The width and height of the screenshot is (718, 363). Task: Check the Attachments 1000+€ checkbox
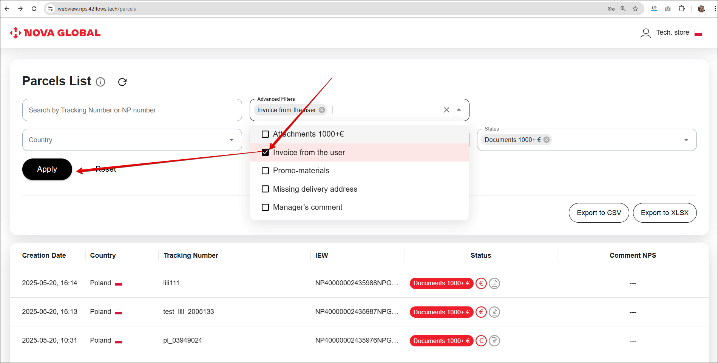(x=266, y=134)
